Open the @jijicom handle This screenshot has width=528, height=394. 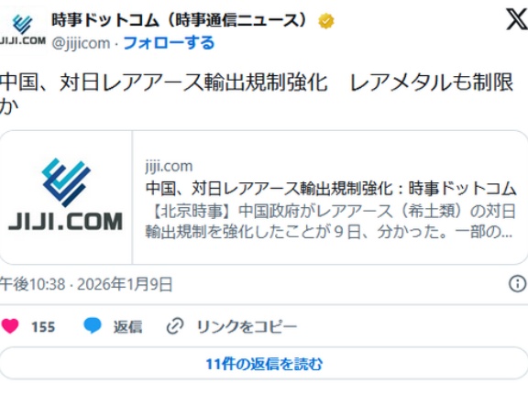[x=81, y=43]
